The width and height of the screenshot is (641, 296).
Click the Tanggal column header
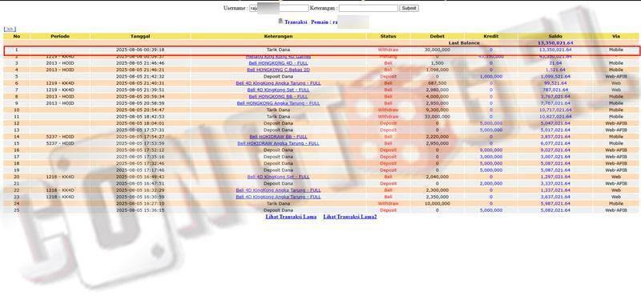[140, 36]
